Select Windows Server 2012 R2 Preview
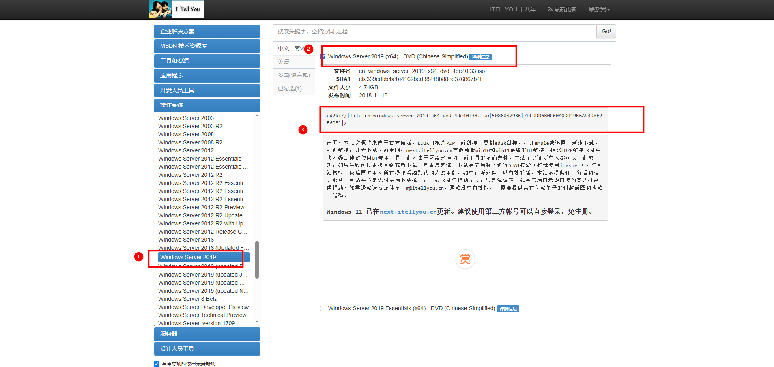The image size is (774, 367). pos(201,207)
